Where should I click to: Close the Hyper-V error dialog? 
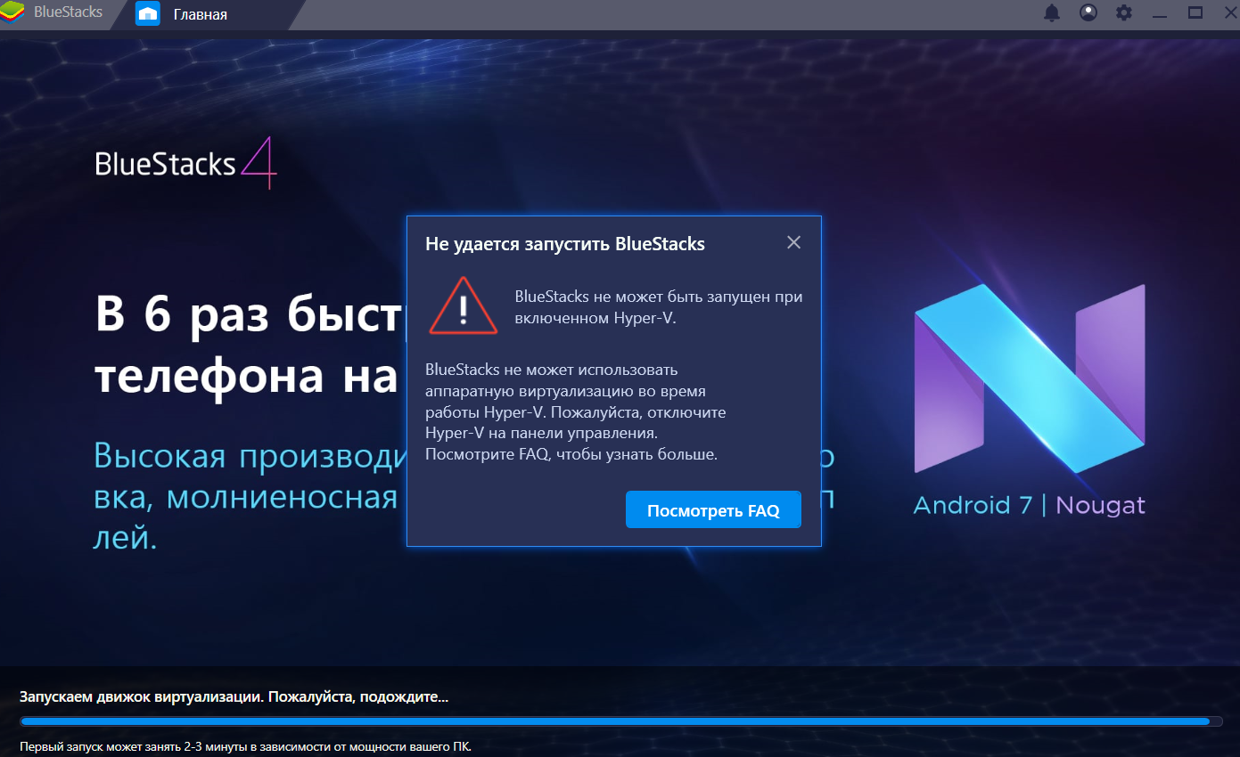tap(793, 242)
